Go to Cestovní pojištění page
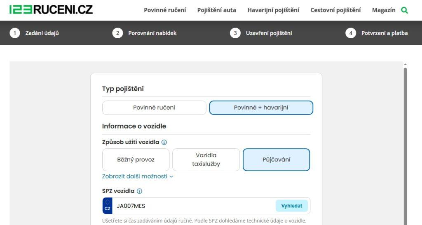422x225 pixels. click(x=335, y=10)
